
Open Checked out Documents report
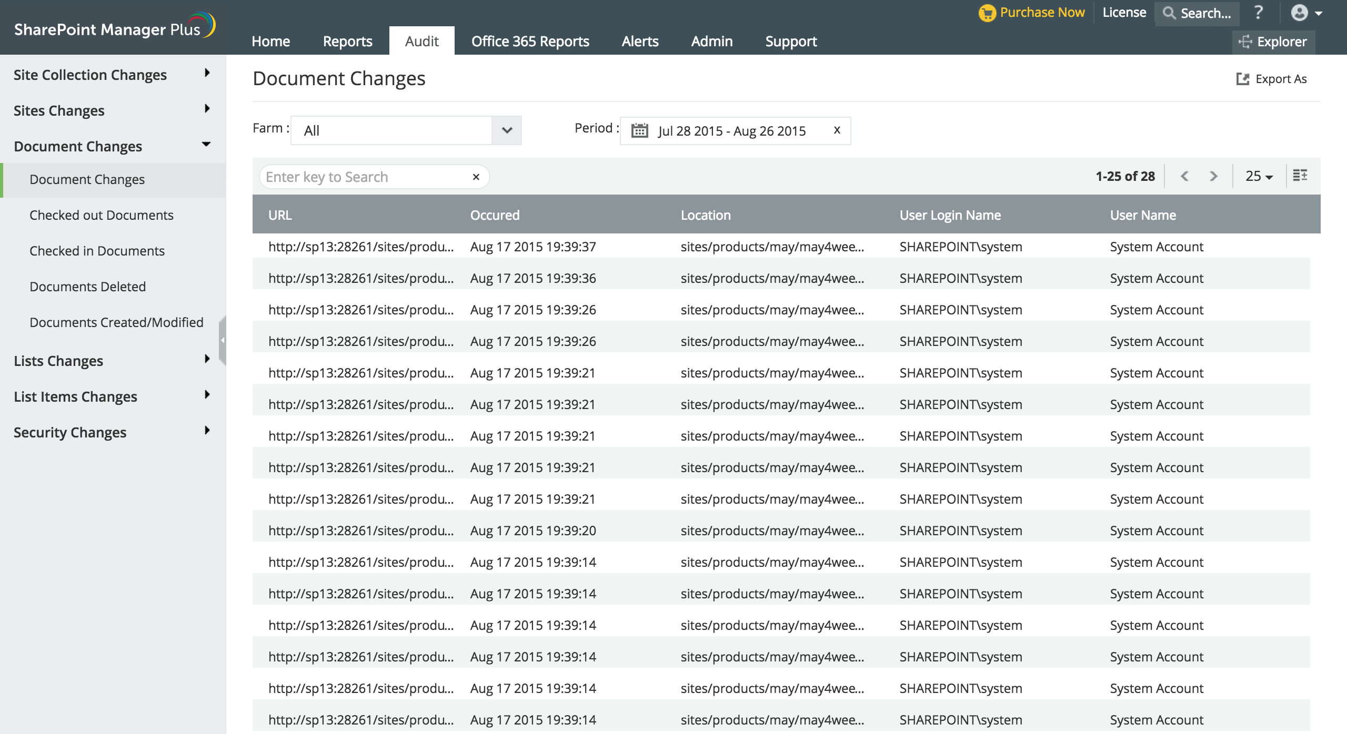[x=102, y=215]
